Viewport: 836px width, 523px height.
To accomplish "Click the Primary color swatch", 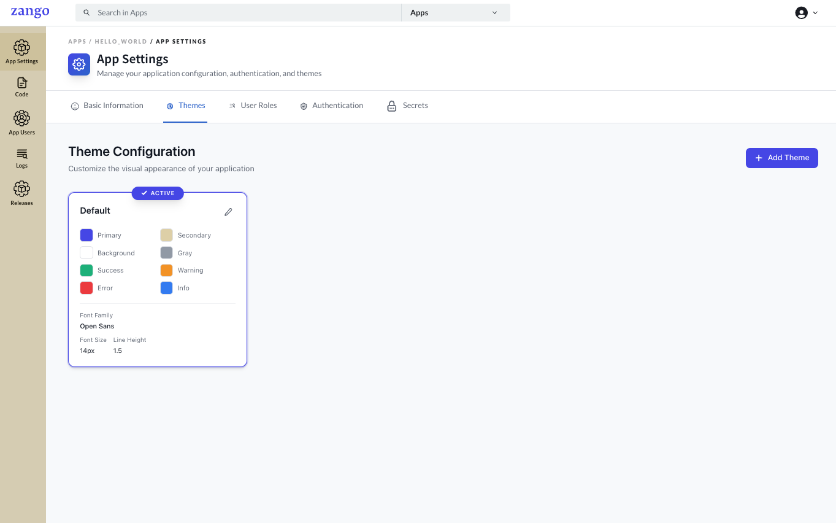I will click(86, 235).
